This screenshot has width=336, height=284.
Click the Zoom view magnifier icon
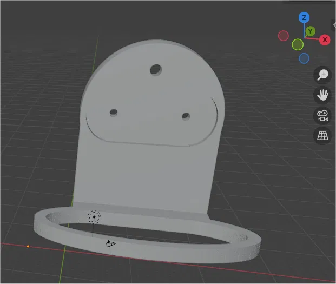[322, 75]
